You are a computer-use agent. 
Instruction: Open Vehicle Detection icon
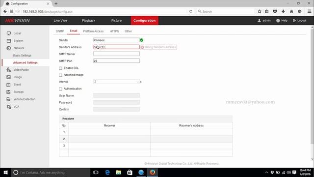(9, 99)
